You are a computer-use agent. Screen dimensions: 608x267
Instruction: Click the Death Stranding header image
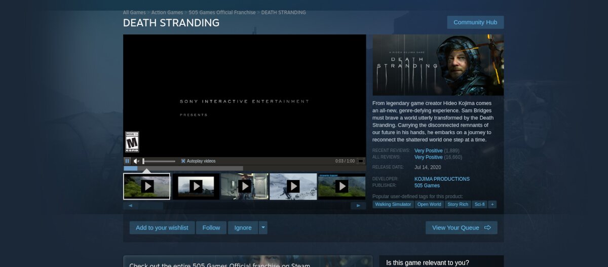click(438, 65)
